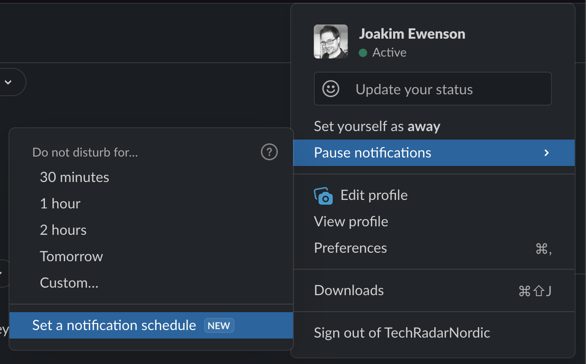Open Set a notification schedule
This screenshot has height=364, width=586.
click(151, 325)
